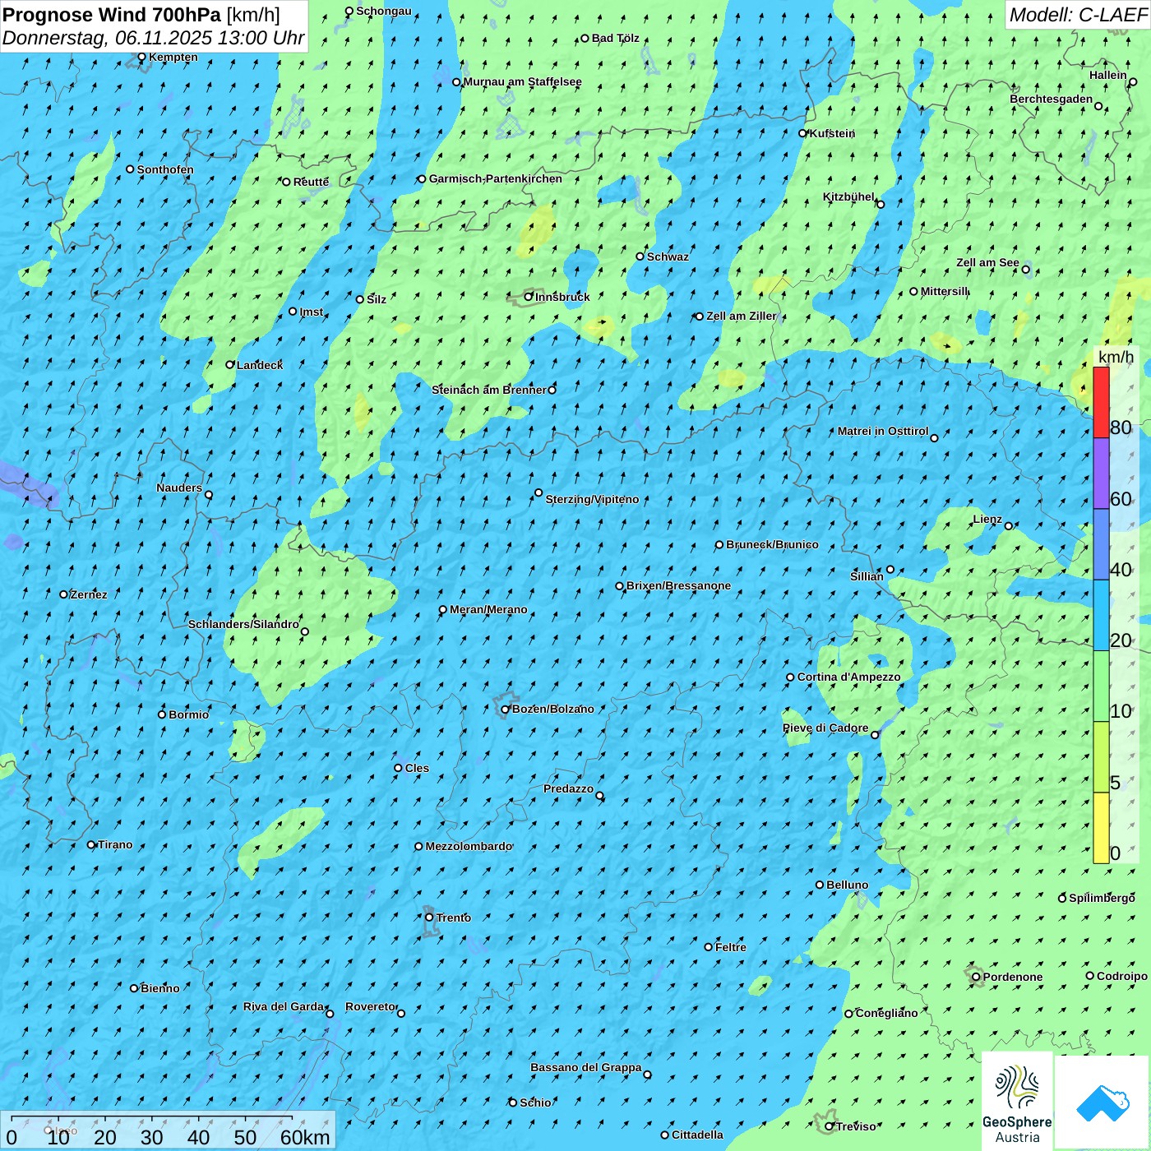
Task: Select the Innsbruck city label
Action: pyautogui.click(x=562, y=297)
